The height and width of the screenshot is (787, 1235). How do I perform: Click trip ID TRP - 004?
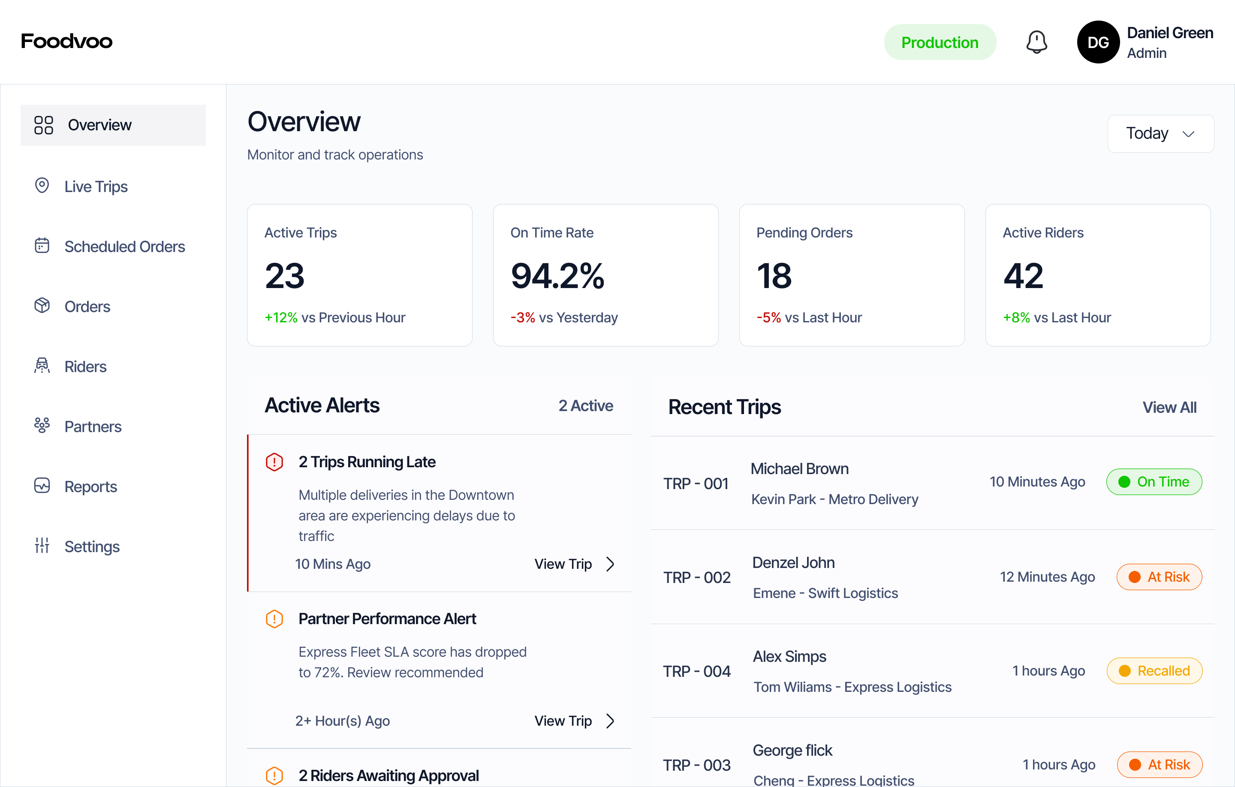697,671
